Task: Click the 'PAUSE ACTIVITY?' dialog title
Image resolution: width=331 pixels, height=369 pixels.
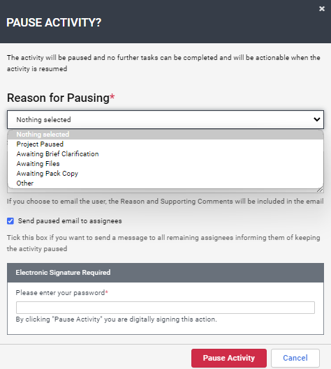Action: coord(54,22)
